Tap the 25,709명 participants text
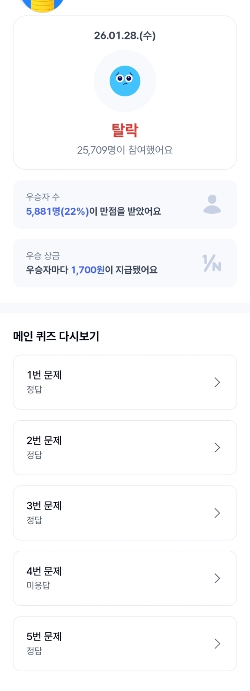The height and width of the screenshot is (691, 250). [125, 150]
